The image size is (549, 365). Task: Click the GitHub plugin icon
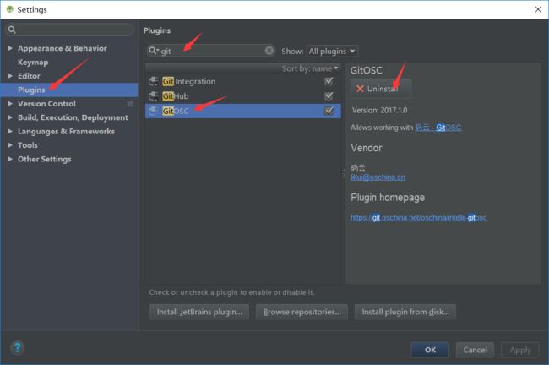click(x=154, y=96)
